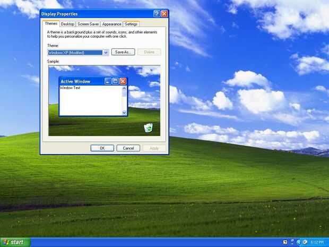The width and height of the screenshot is (329, 247).
Task: Click the sample window scrollbar down arrow
Action: 124,113
